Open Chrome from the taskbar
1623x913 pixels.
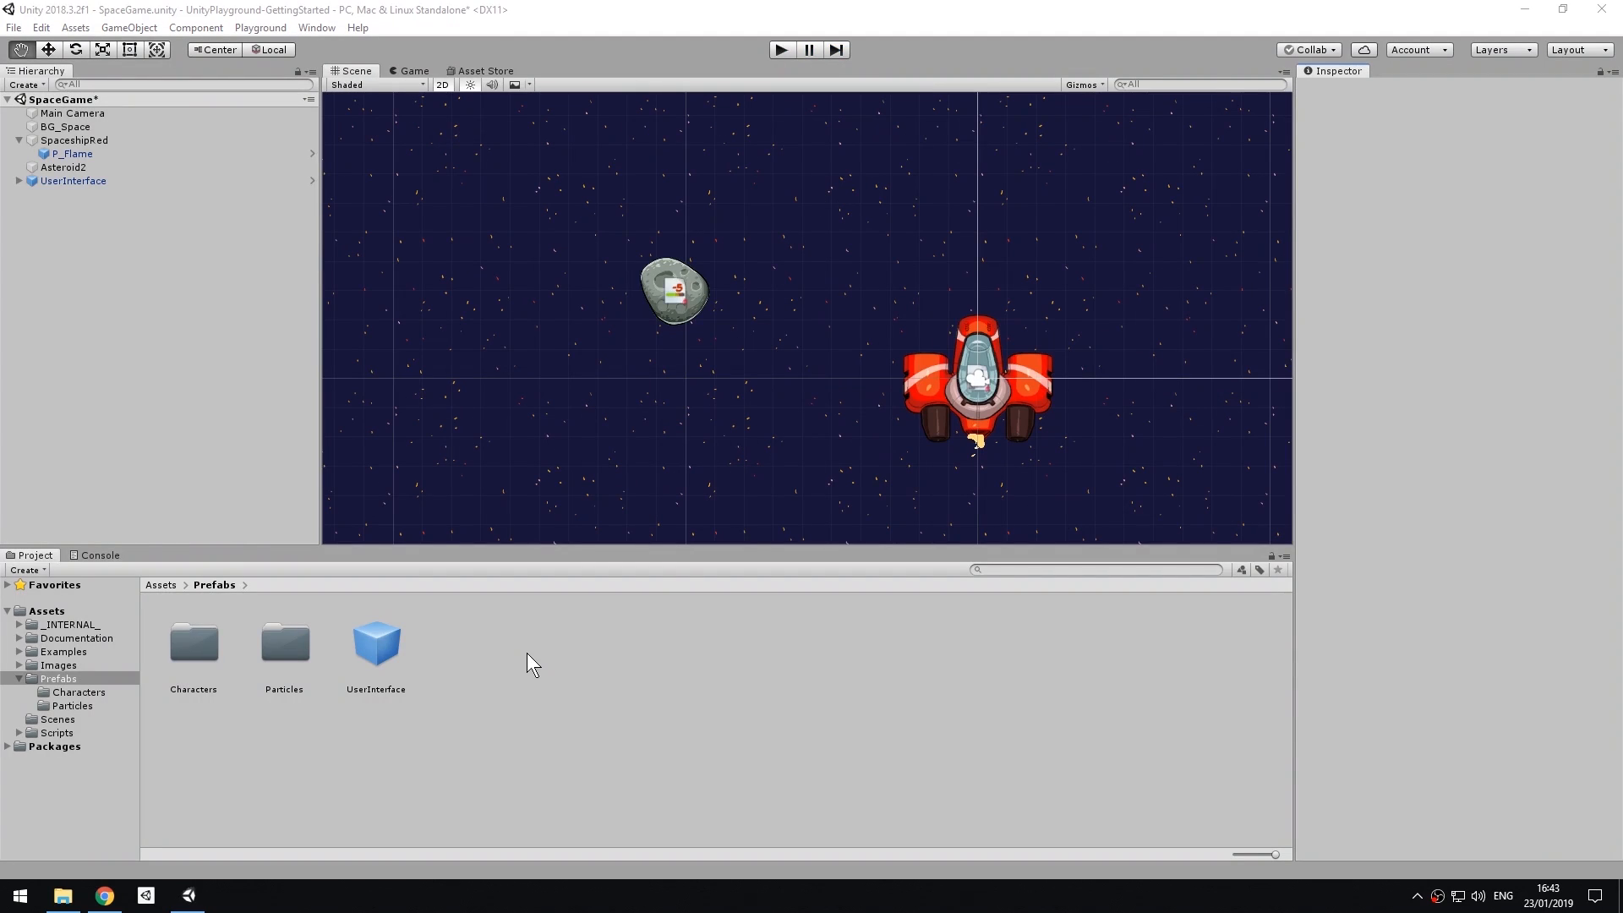click(x=105, y=896)
